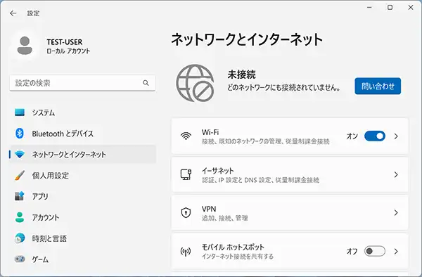Screen dimensions: 422x277
Task: Click the TEST-USER account avatar
Action: [25, 46]
